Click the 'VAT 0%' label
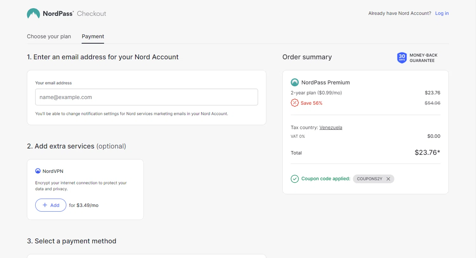This screenshot has height=258, width=476. (298, 136)
